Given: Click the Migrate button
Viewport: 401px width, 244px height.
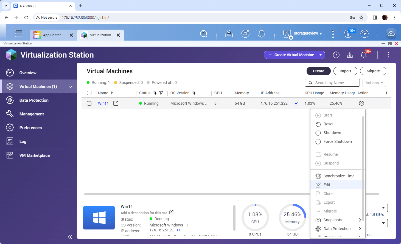Looking at the screenshot, I should 373,71.
